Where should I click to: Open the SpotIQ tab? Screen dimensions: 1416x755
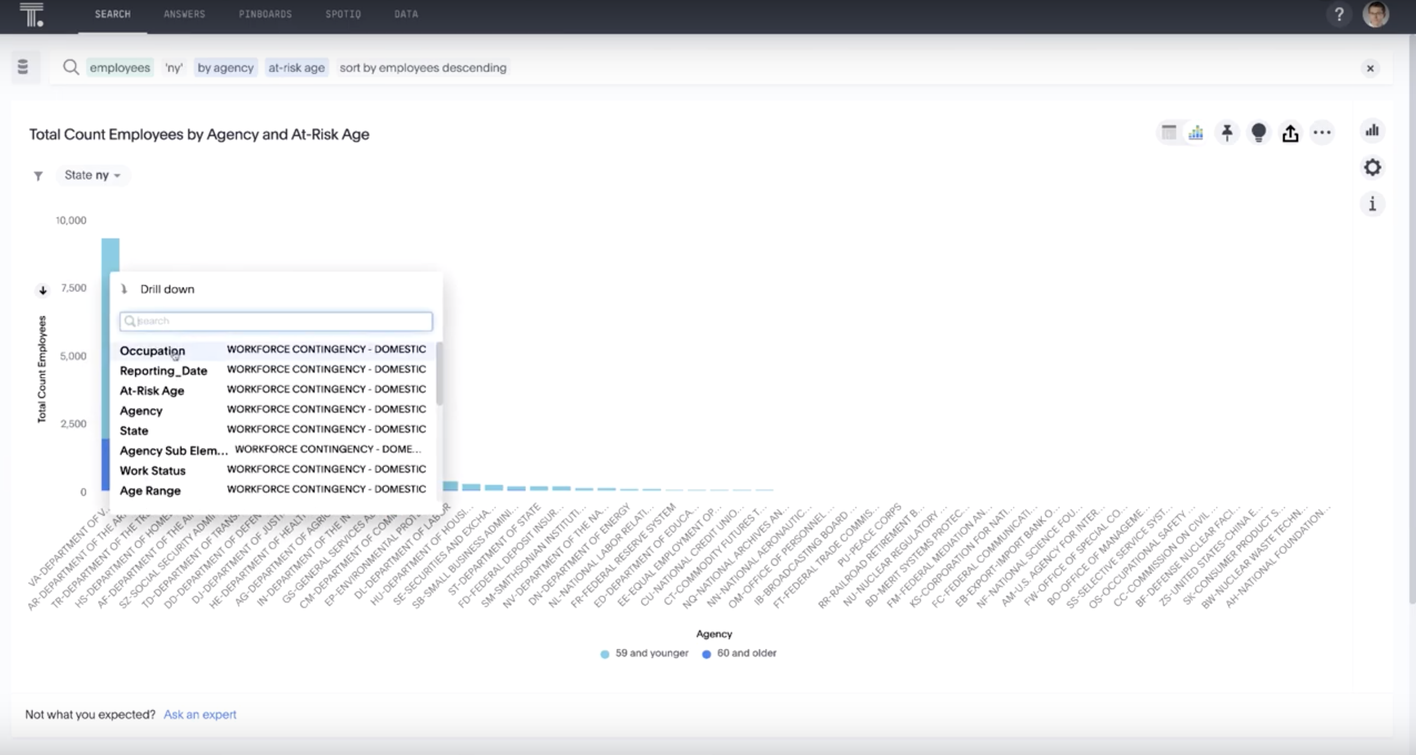pyautogui.click(x=343, y=14)
